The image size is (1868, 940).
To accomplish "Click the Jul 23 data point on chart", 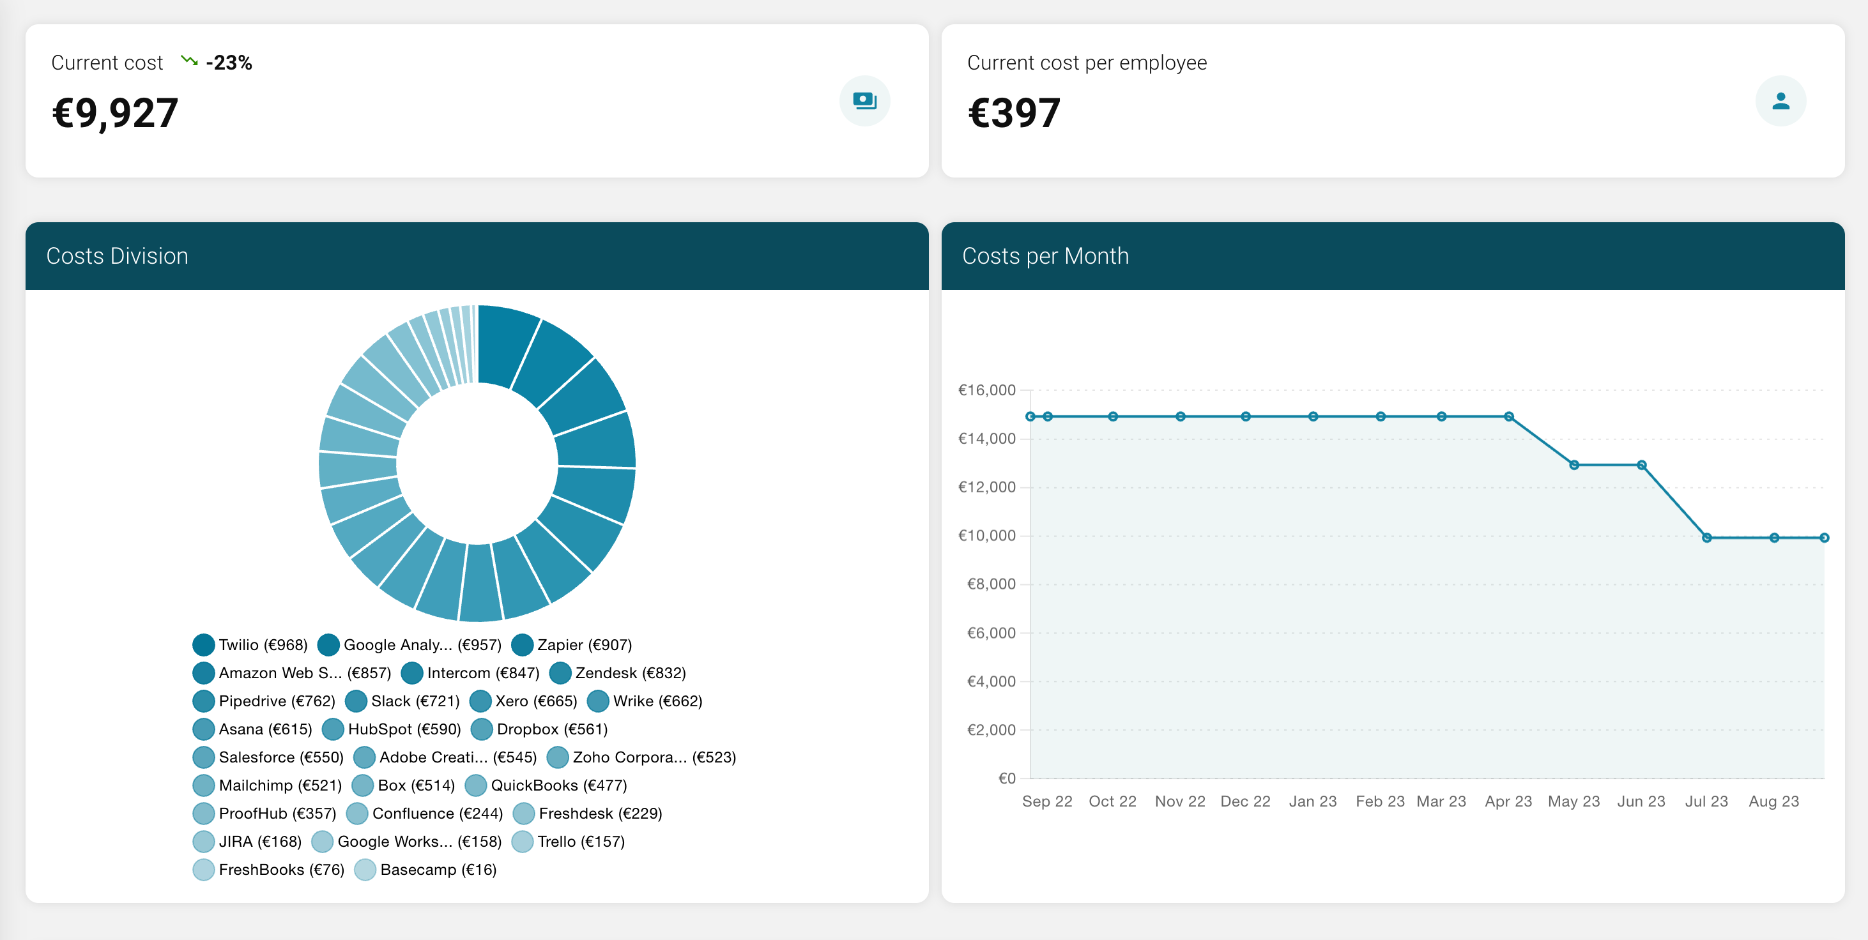I will pyautogui.click(x=1706, y=538).
